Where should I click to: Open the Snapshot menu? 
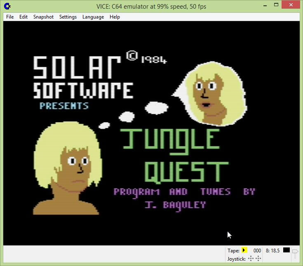[x=43, y=17]
